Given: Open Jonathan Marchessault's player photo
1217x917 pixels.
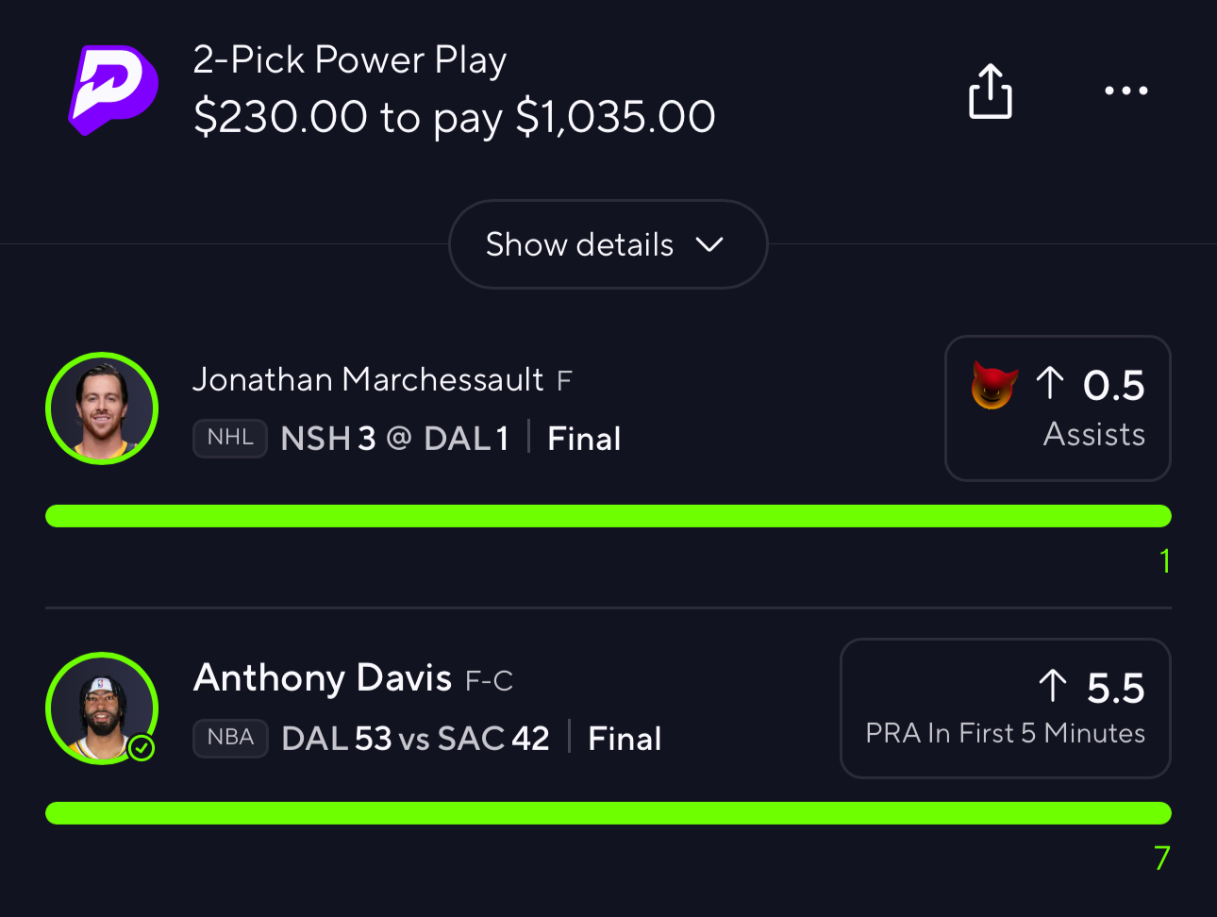Looking at the screenshot, I should [102, 408].
